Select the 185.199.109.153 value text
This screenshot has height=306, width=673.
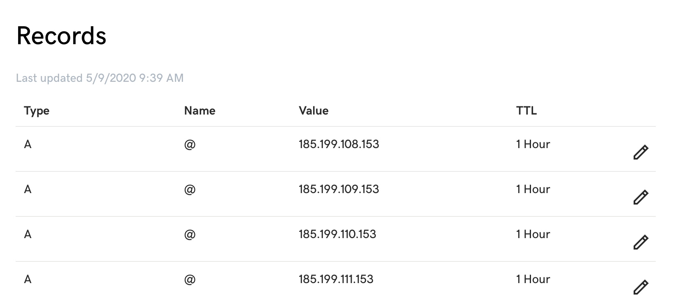[339, 189]
